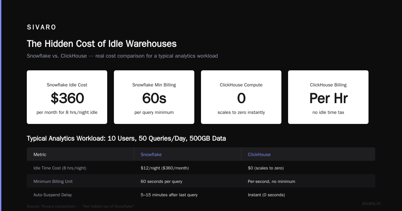Click the Flexera comparison source note
The image size is (402, 211).
point(80,206)
